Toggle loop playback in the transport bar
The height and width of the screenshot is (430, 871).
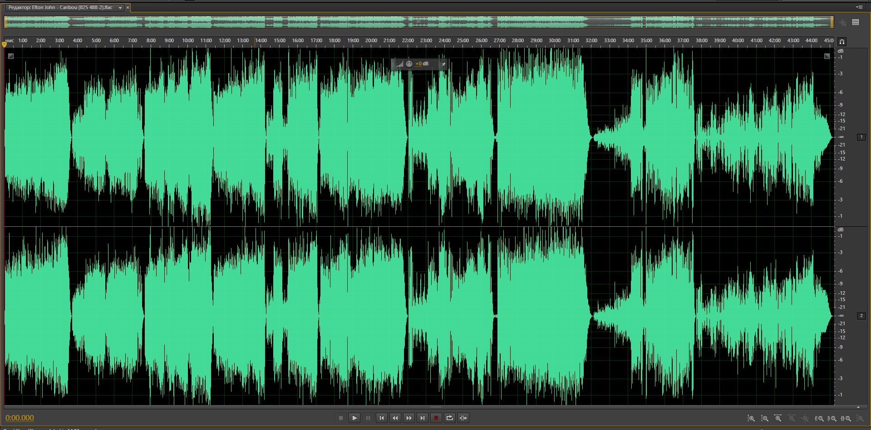[449, 418]
